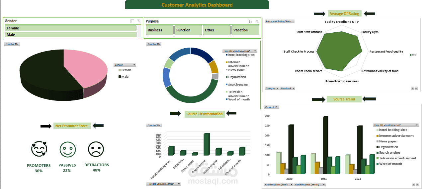This screenshot has height=189, width=426.
Task: Toggle the Business purpose slicer item
Action: pyautogui.click(x=160, y=30)
